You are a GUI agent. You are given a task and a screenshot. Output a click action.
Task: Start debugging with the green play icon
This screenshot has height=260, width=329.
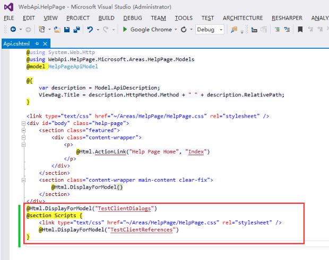click(125, 29)
